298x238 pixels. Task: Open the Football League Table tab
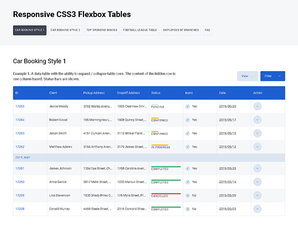[140, 30]
